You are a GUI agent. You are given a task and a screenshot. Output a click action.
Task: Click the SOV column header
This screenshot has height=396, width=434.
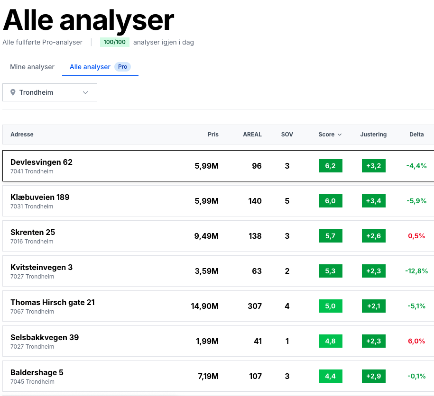[287, 135]
